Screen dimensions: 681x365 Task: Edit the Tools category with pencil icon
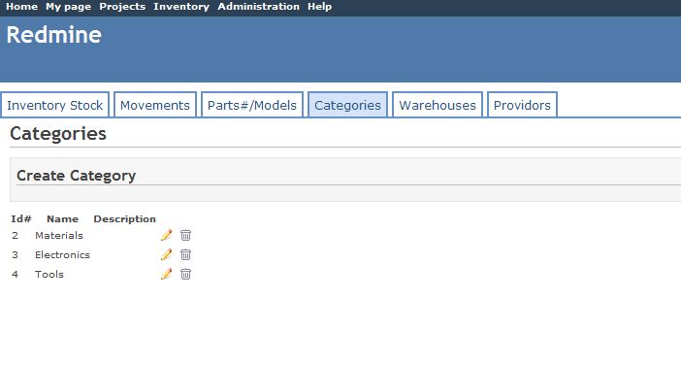point(166,274)
